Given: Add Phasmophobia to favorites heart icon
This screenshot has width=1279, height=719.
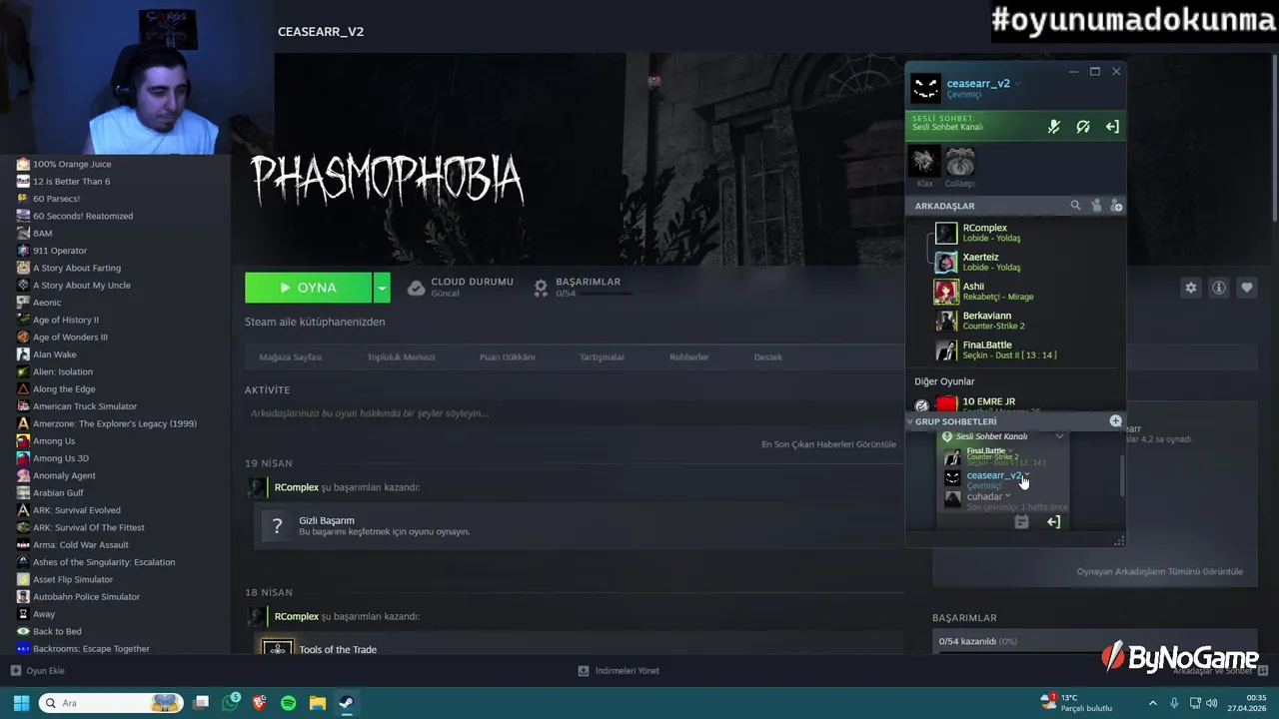Looking at the screenshot, I should (x=1247, y=288).
